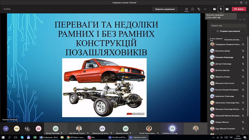This screenshot has width=249, height=140.
Task: Open Skype from taskbar
Action: pyautogui.click(x=22, y=137)
